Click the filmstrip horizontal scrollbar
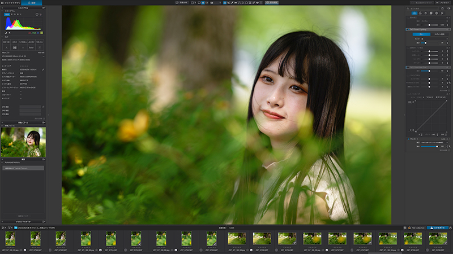The width and height of the screenshot is (453, 254). click(384, 253)
